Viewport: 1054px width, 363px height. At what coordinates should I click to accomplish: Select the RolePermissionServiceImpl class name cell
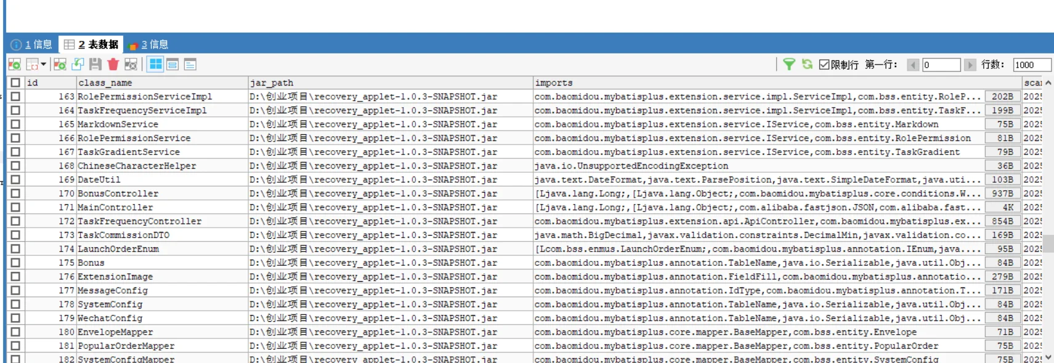pyautogui.click(x=162, y=97)
